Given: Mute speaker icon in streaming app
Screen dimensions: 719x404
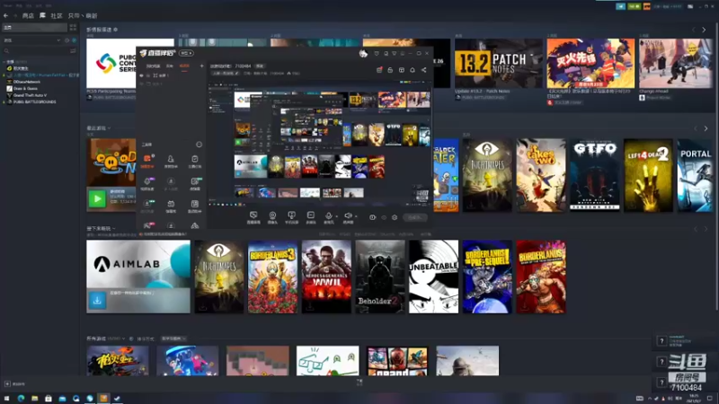Looking at the screenshot, I should coord(348,216).
